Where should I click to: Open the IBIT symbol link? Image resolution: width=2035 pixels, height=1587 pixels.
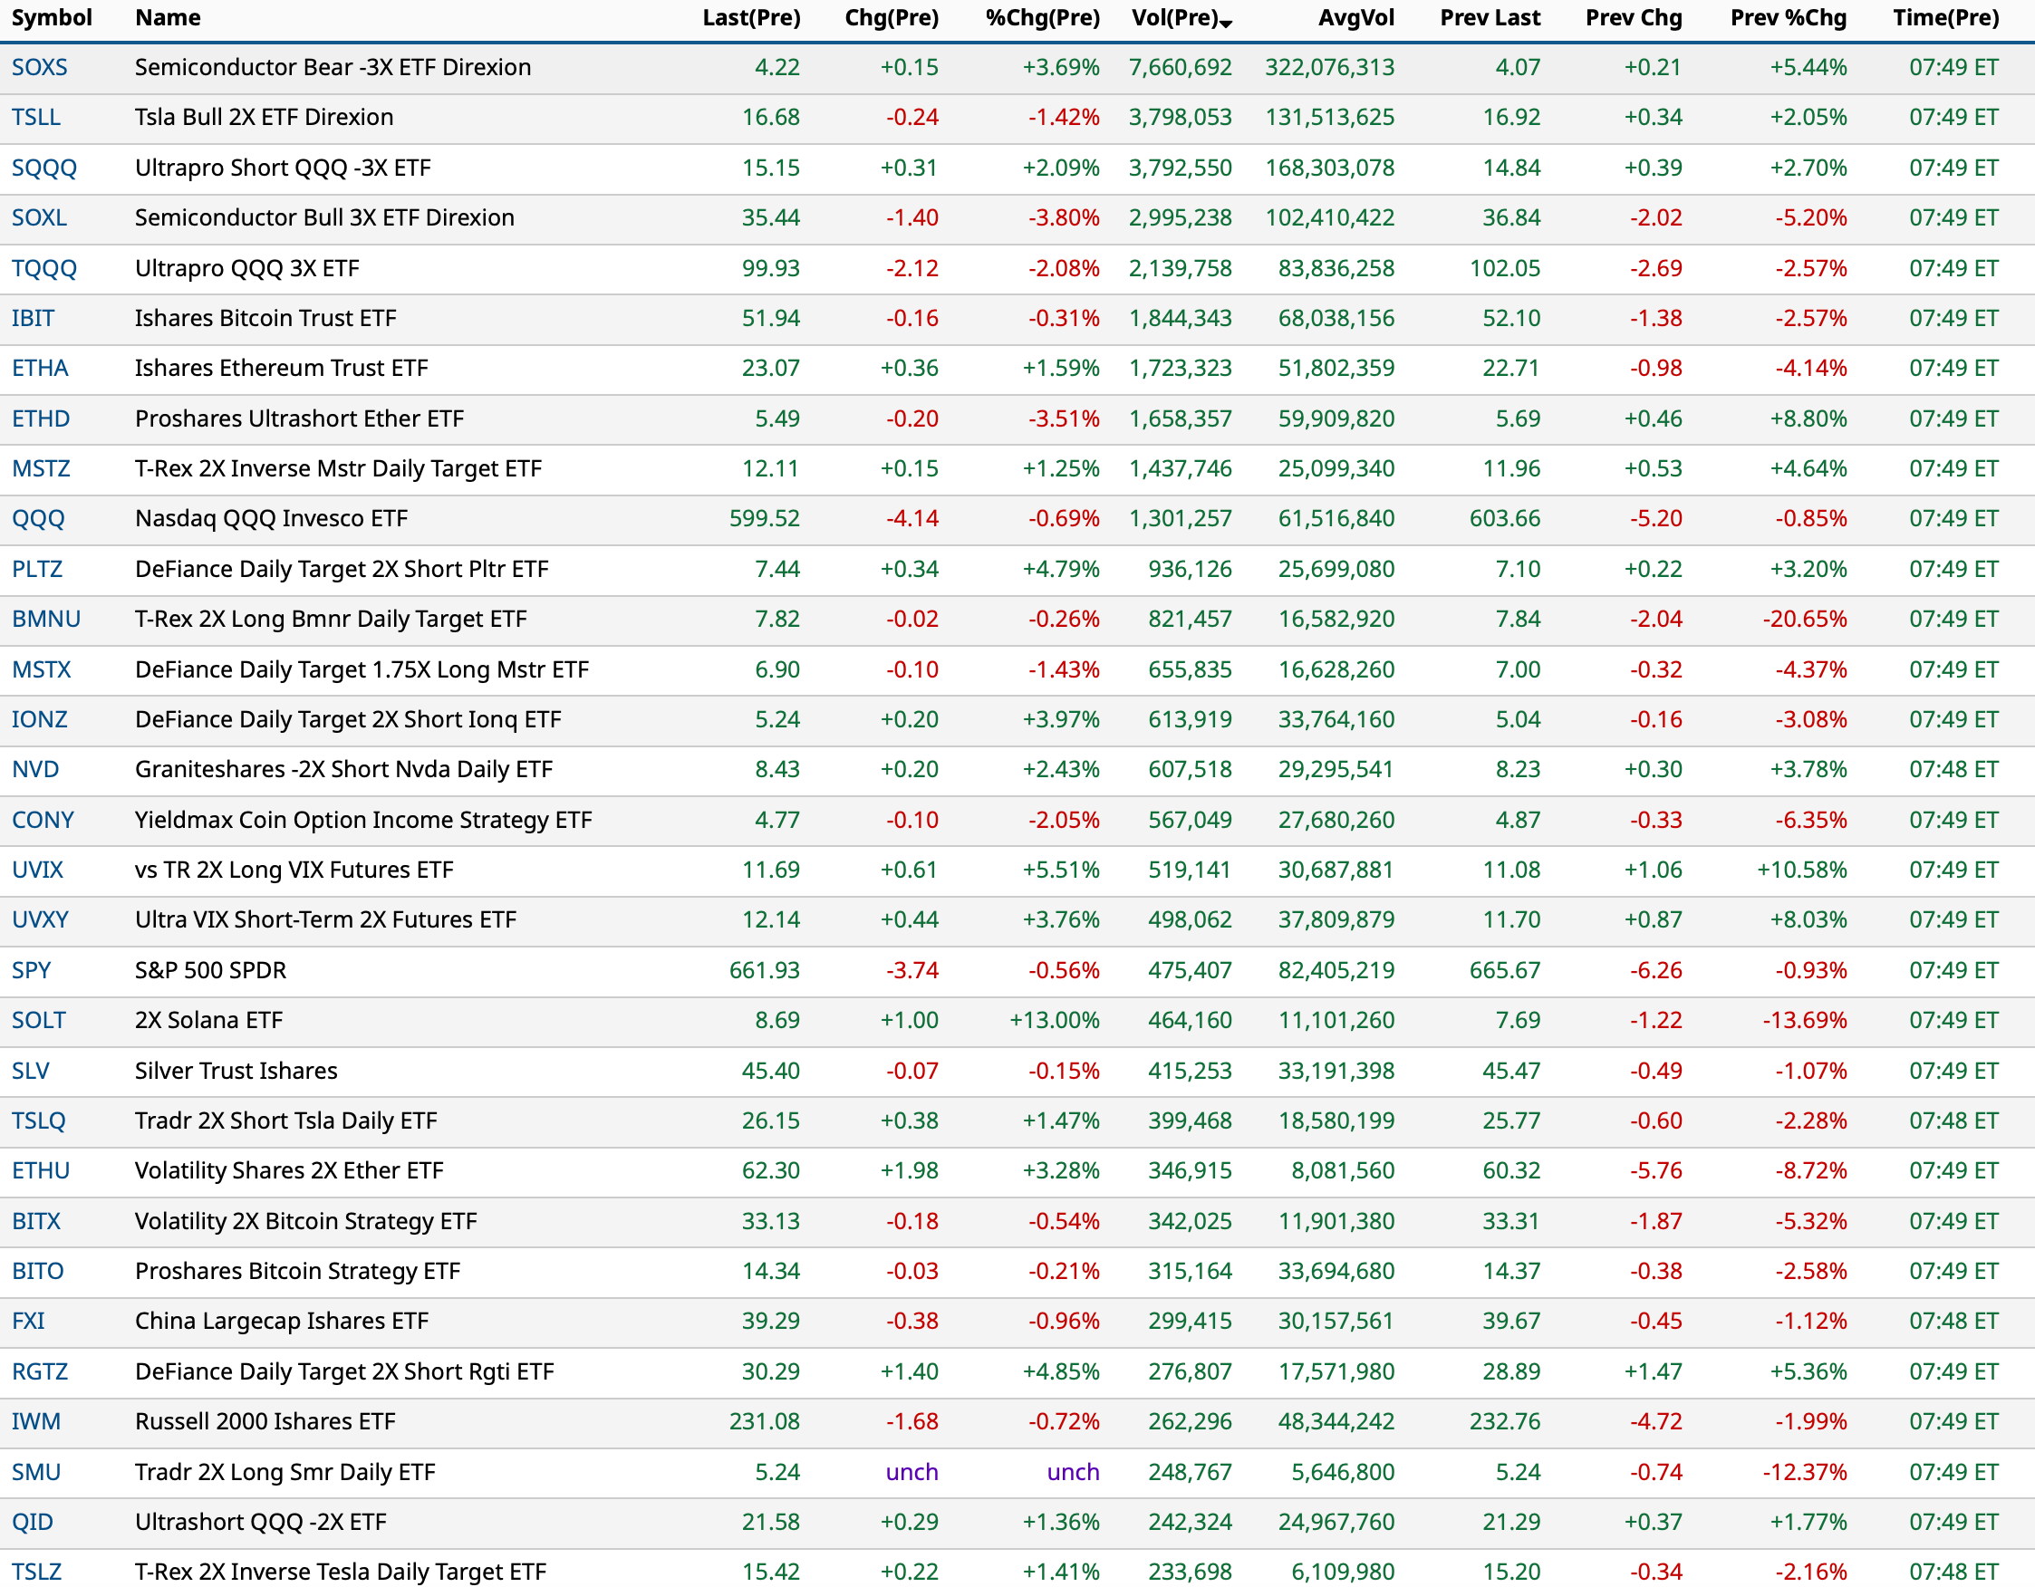pos(33,319)
